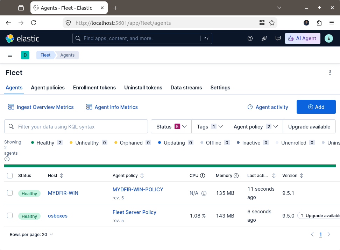
Task: Click the N/A CPU info icon for MYDFIR-WIN
Action: [204, 193]
